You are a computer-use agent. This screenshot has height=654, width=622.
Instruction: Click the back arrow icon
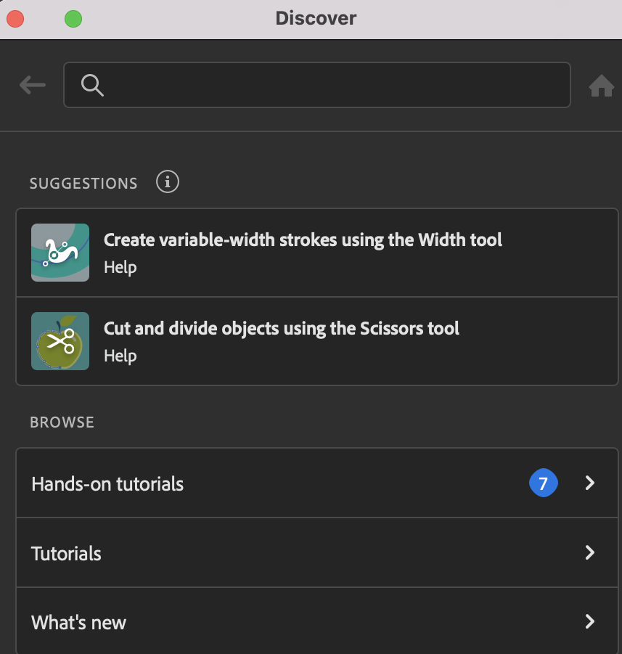tap(32, 86)
